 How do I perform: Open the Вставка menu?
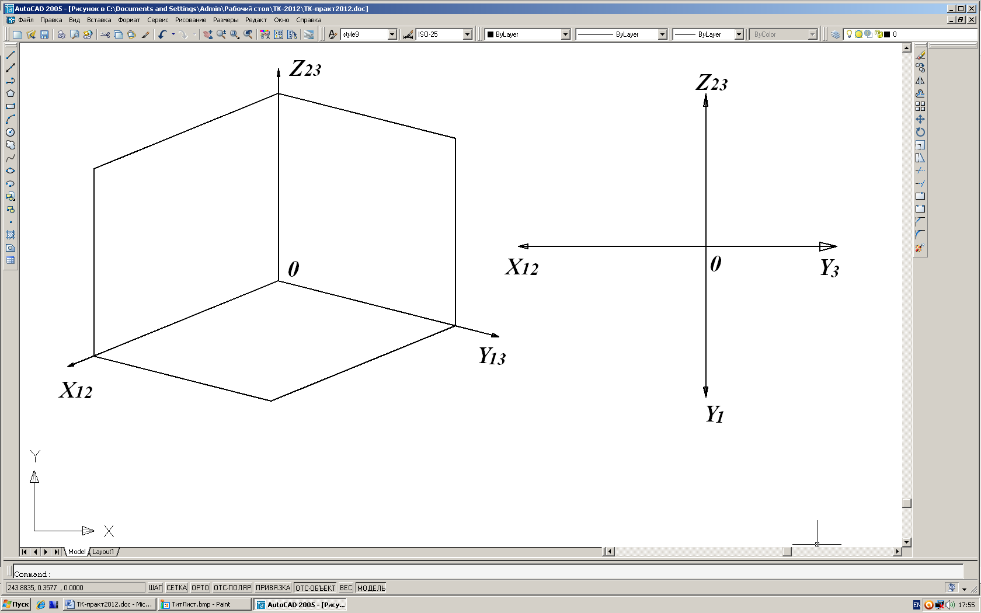99,20
